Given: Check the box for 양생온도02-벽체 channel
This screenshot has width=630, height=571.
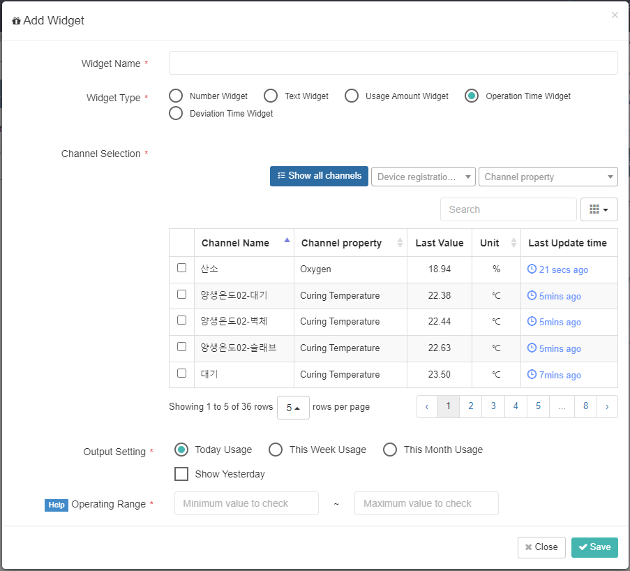Looking at the screenshot, I should pos(181,320).
